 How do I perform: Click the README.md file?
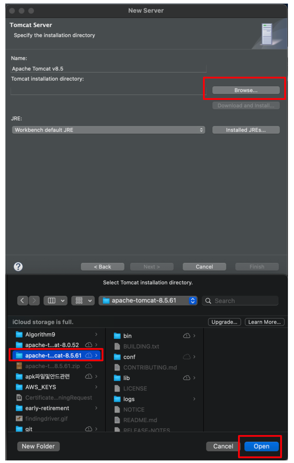coord(155,420)
